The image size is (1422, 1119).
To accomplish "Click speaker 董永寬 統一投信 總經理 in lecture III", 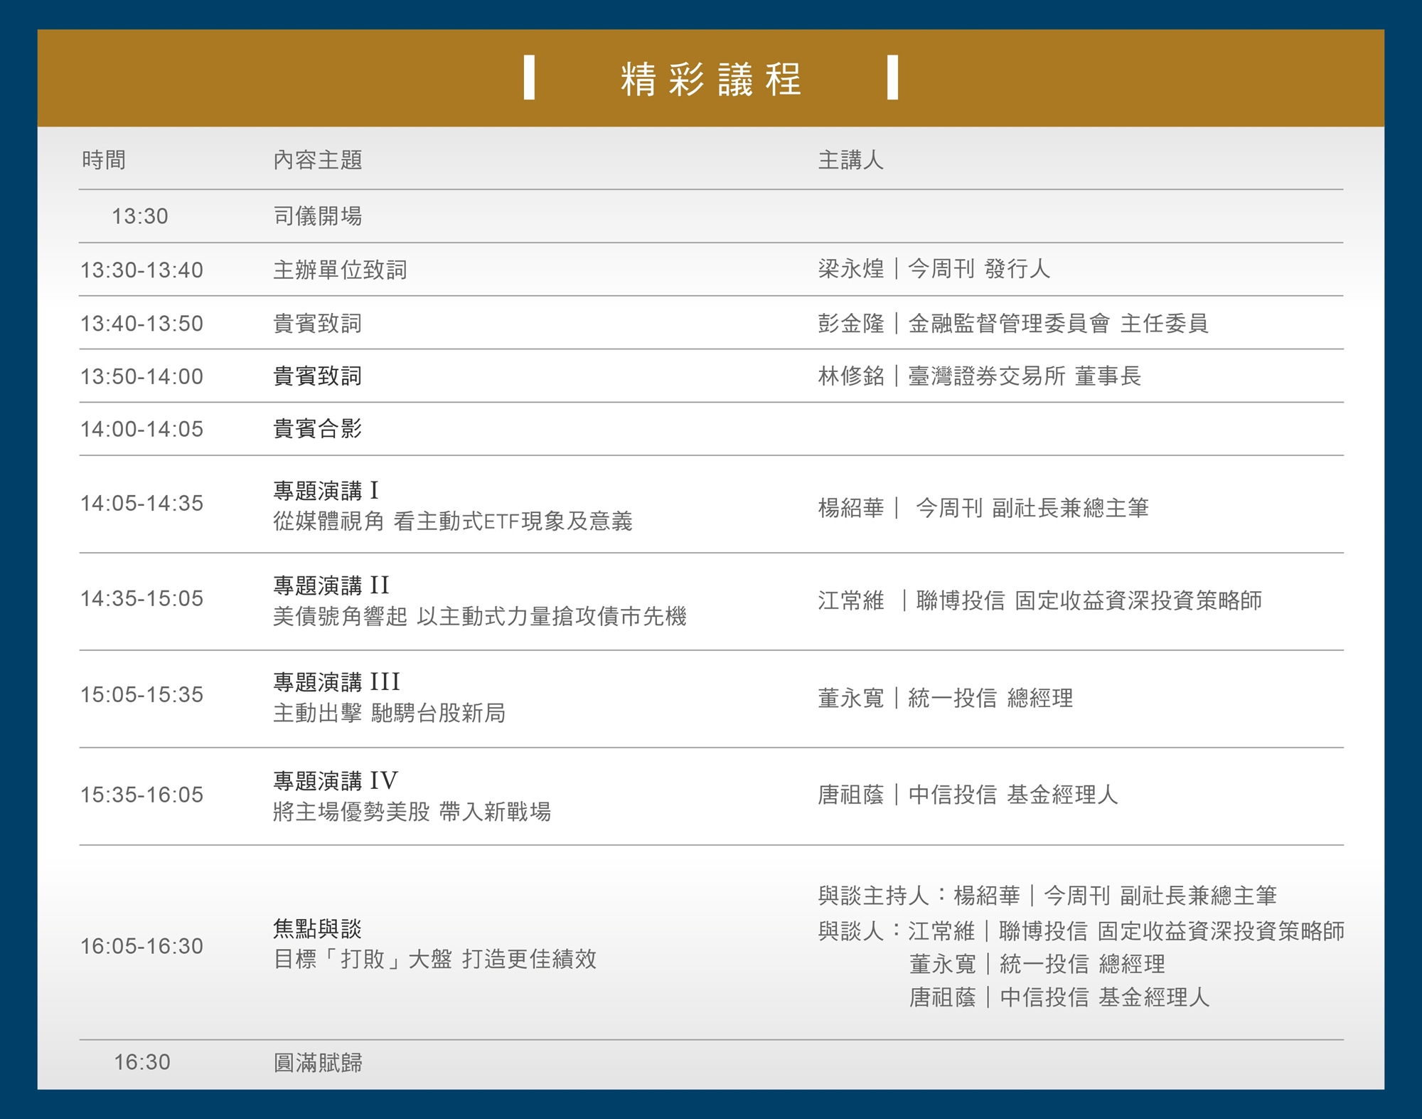I will click(945, 699).
